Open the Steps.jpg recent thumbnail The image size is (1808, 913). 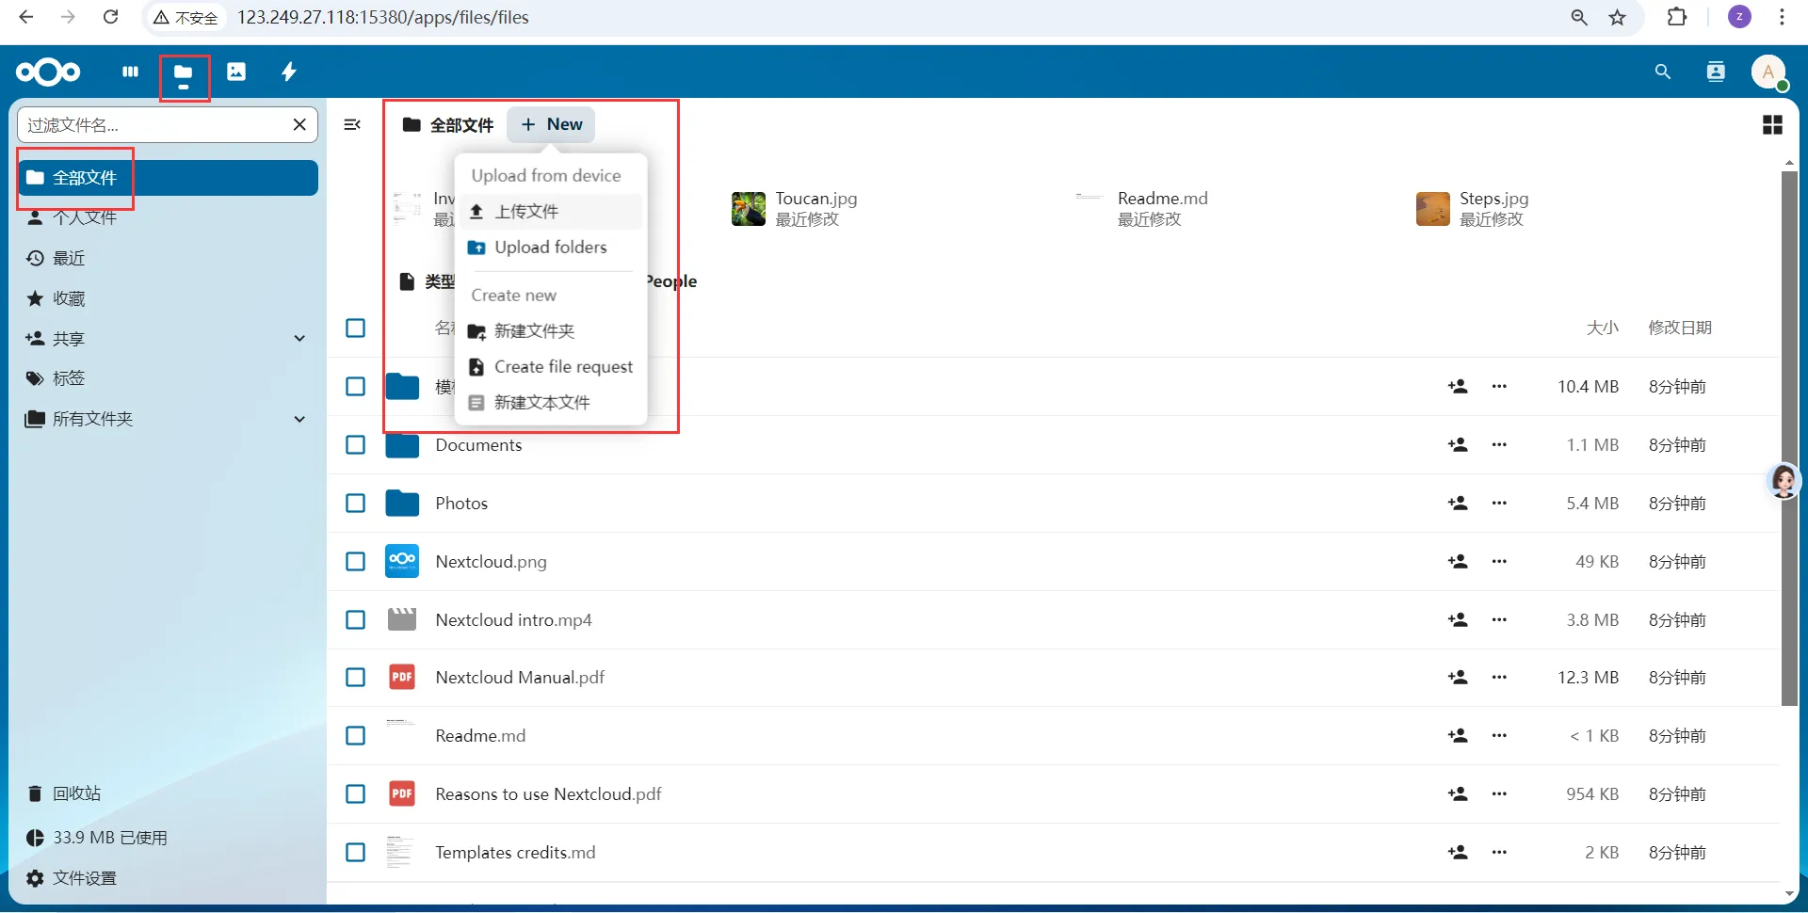[x=1433, y=209]
